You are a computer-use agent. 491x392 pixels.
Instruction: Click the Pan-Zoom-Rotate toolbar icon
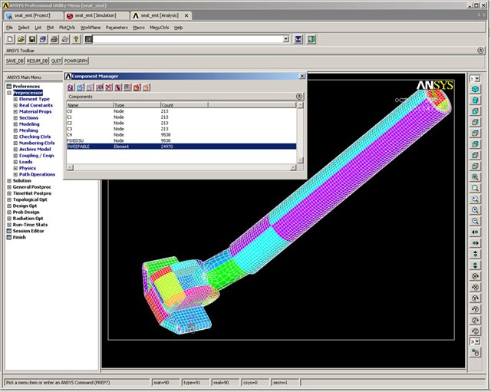(43, 39)
